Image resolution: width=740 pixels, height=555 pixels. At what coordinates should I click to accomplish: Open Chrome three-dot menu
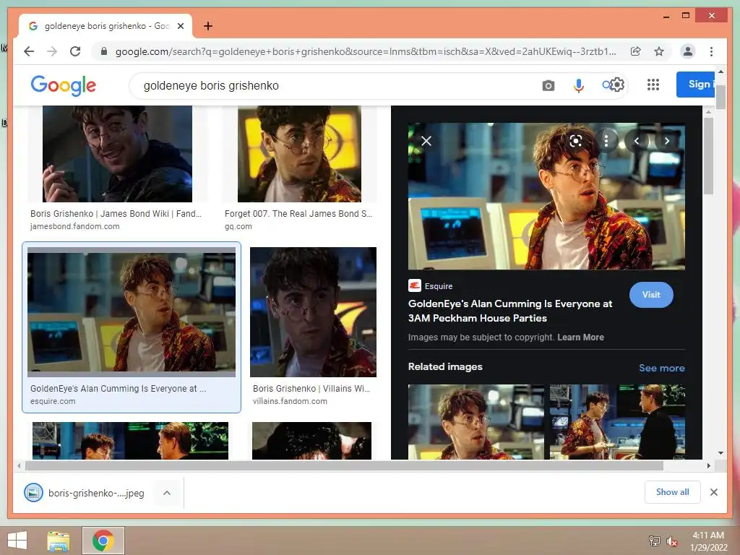[711, 51]
